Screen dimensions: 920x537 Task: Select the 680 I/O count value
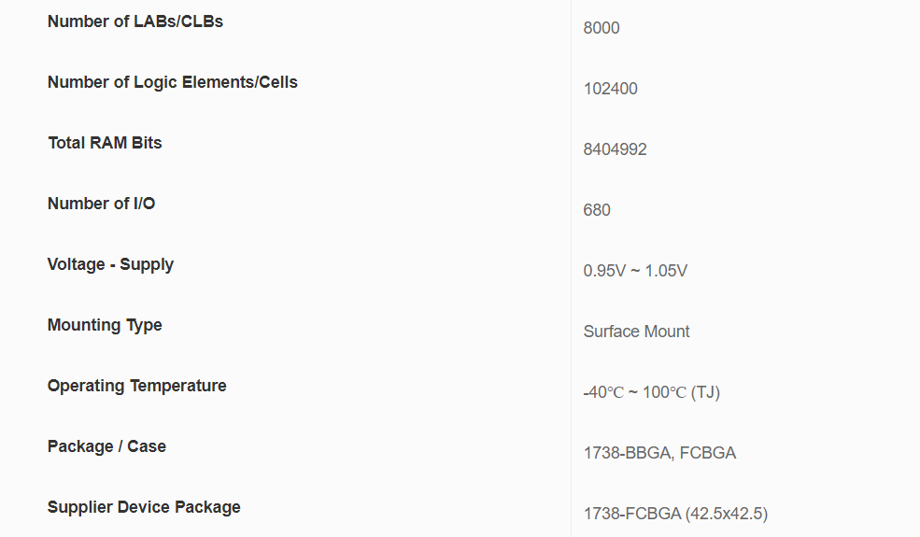click(x=597, y=210)
